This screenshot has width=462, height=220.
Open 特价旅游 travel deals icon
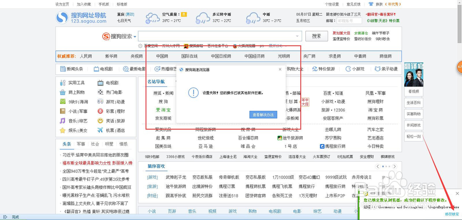tap(315, 69)
